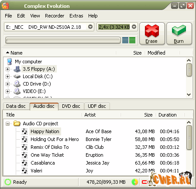Click artist Ace Of Base
196x189 pixels.
99,131
